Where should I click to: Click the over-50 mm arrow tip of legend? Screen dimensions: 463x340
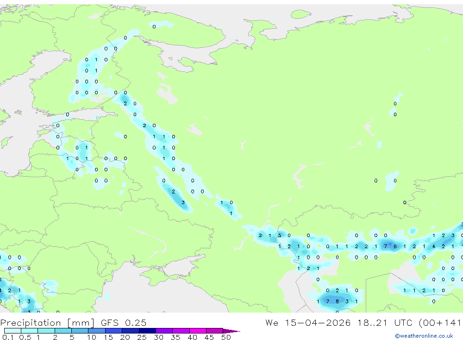pyautogui.click(x=231, y=331)
